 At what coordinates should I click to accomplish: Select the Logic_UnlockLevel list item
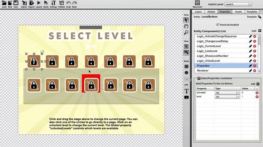pyautogui.click(x=226, y=61)
